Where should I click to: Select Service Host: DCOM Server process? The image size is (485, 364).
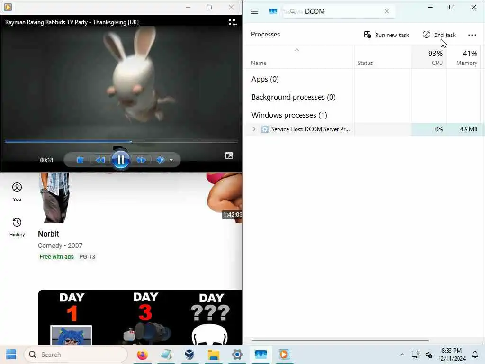pyautogui.click(x=310, y=129)
